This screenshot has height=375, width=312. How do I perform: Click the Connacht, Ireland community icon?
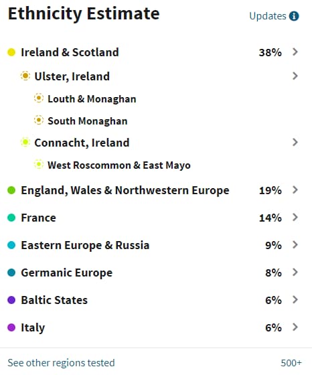coord(25,142)
